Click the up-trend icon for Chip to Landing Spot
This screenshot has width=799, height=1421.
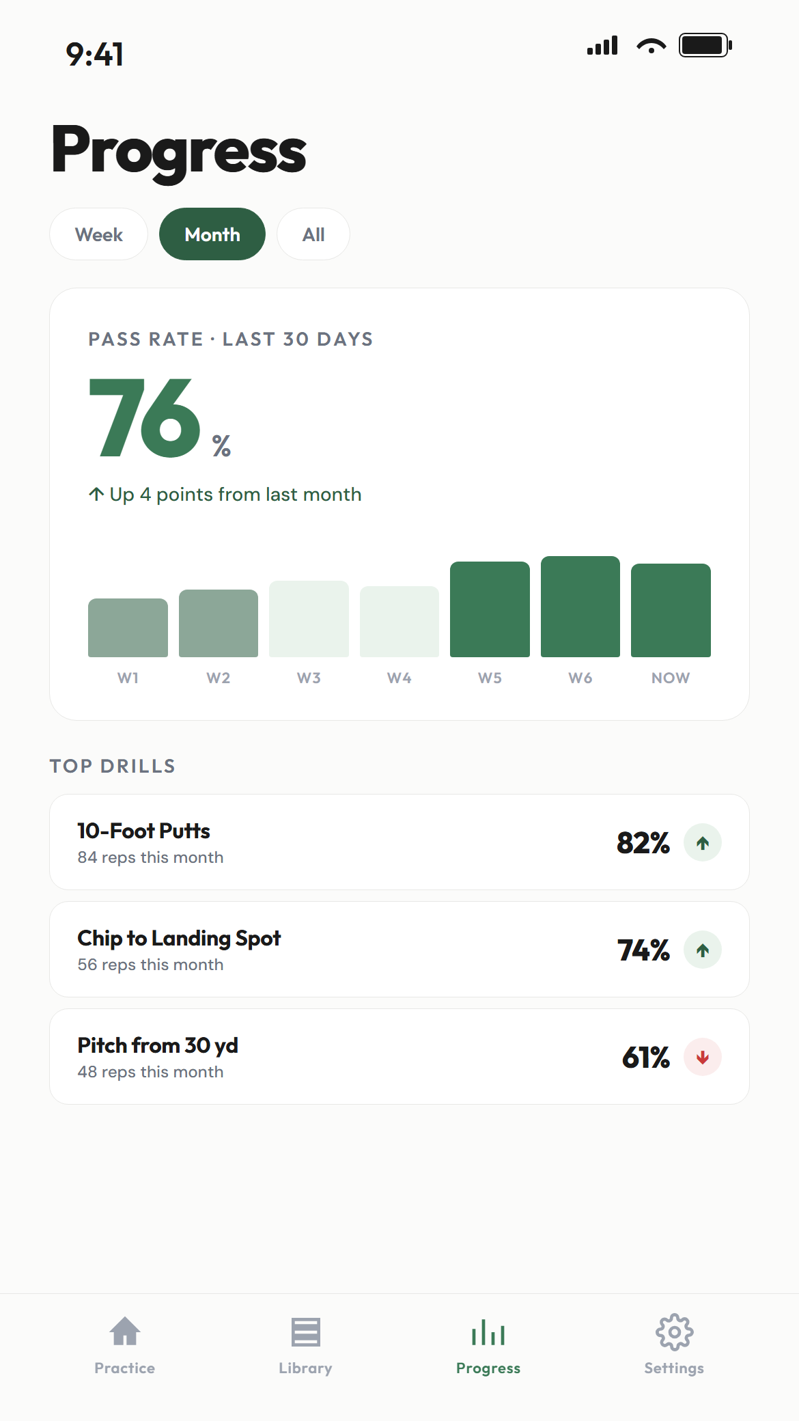[703, 950]
